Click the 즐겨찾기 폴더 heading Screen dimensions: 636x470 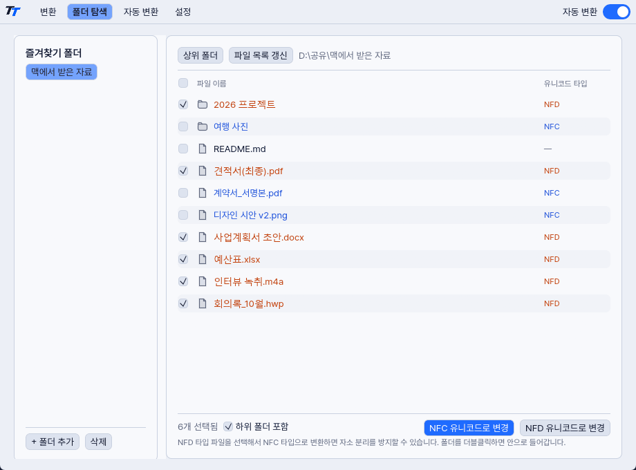coord(53,53)
